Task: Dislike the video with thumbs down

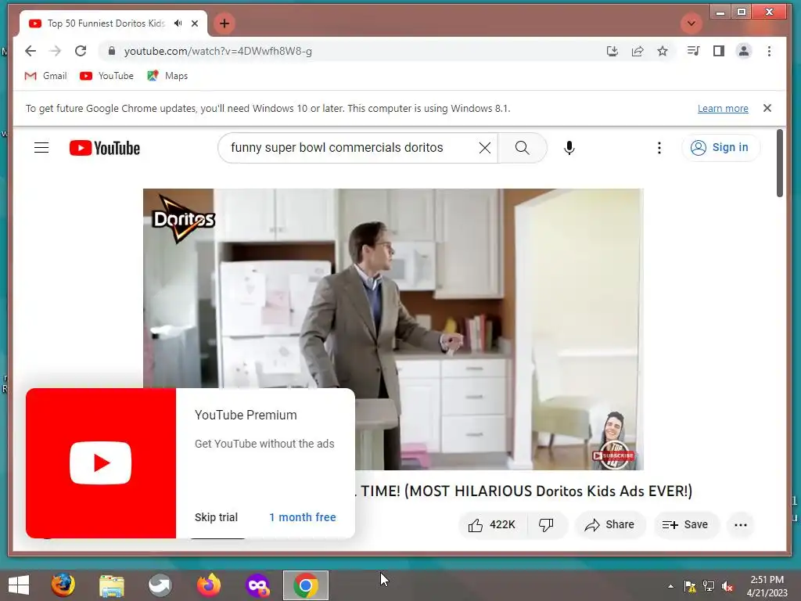Action: click(546, 525)
